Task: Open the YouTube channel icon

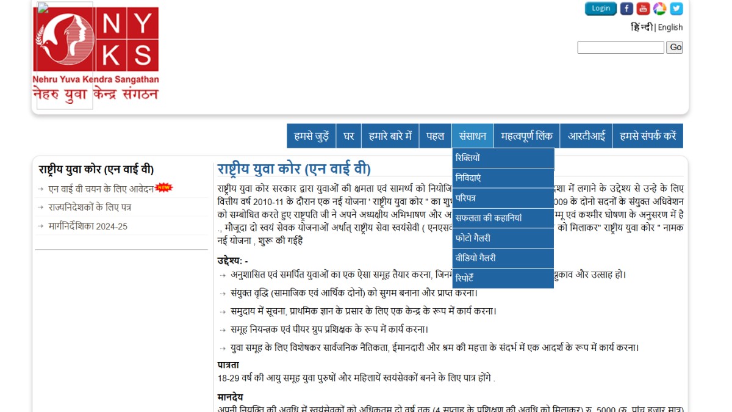Action: click(x=643, y=9)
